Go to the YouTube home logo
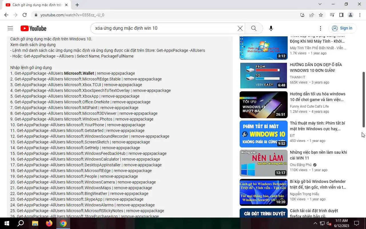The width and height of the screenshot is (366, 229). click(x=33, y=28)
